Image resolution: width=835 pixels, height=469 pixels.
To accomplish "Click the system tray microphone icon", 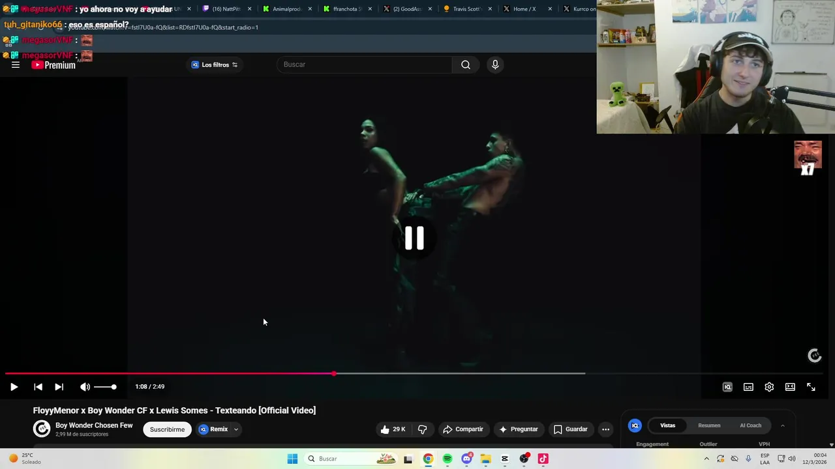I will coord(748,459).
